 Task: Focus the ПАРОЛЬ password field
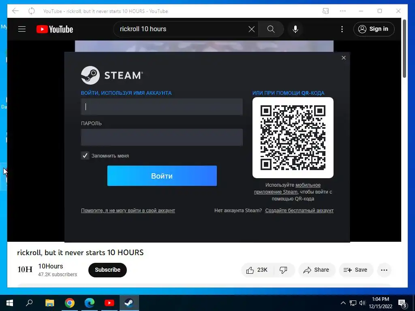[x=162, y=137]
